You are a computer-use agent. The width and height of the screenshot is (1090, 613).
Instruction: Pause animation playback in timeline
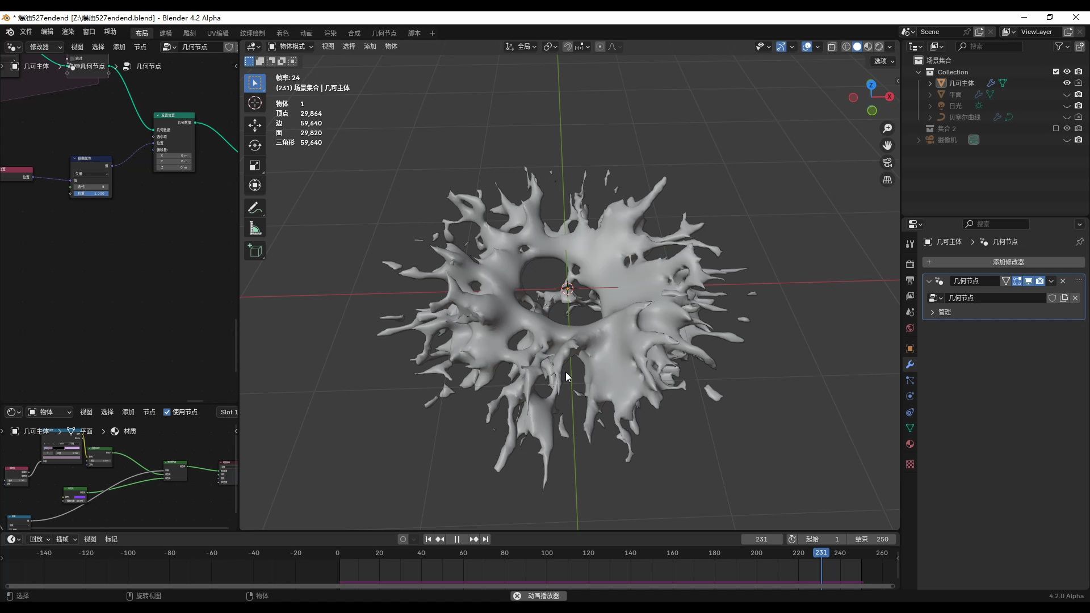[x=457, y=539]
